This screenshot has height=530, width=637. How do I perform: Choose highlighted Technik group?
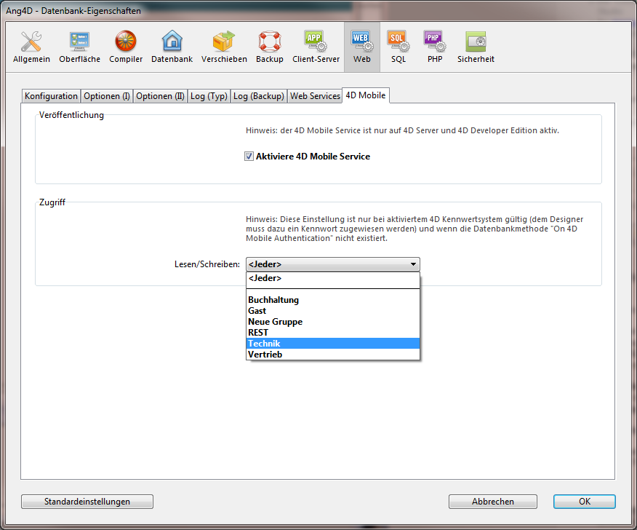333,344
